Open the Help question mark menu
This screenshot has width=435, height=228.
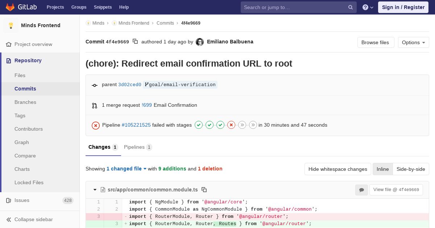[x=368, y=7]
